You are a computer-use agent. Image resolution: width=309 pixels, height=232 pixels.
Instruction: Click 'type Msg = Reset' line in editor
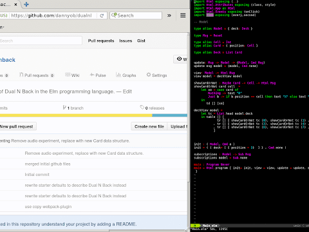point(208,35)
